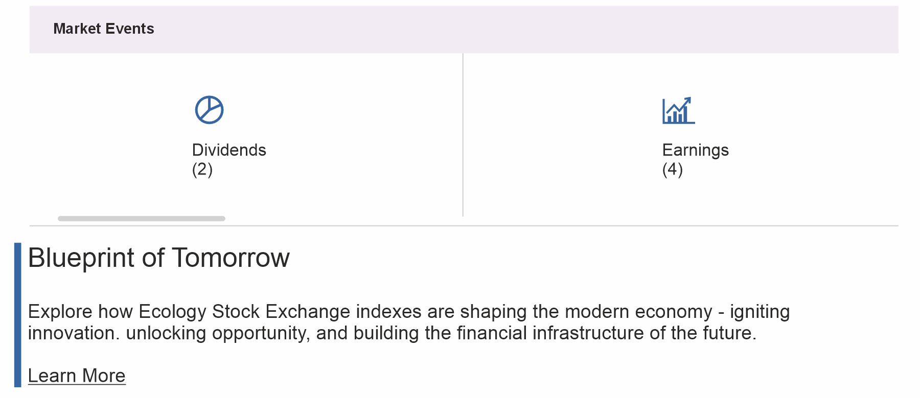920x398 pixels.
Task: Click the word 'innovation' in the description
Action: [x=71, y=333]
